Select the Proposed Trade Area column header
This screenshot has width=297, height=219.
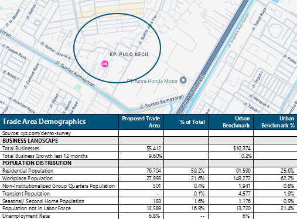pyautogui.click(x=141, y=122)
